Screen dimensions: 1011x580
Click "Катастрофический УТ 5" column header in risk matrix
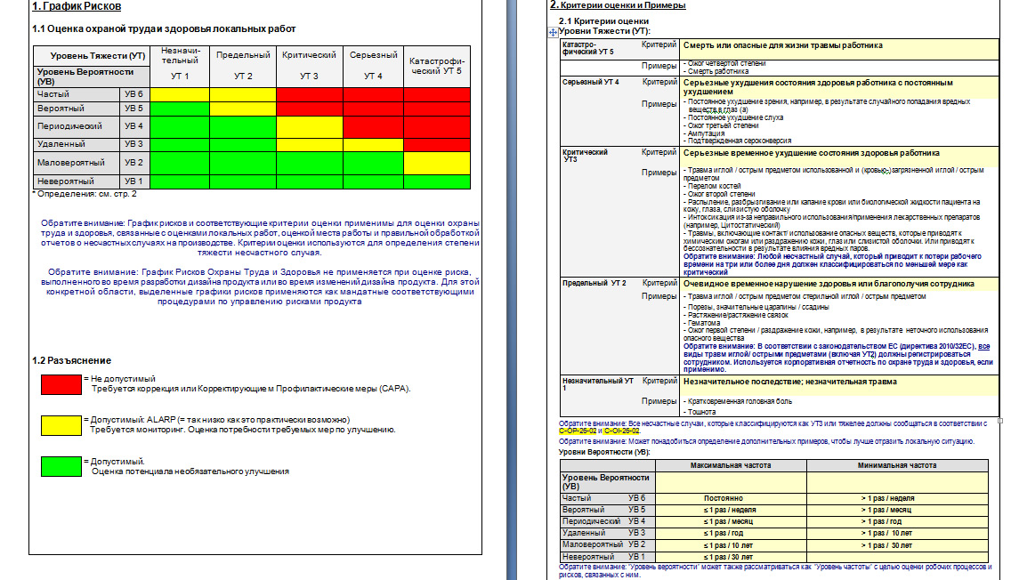[x=437, y=66]
